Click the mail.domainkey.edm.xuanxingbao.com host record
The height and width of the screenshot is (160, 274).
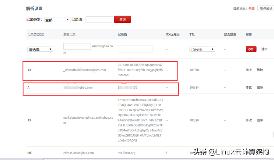(x=88, y=120)
